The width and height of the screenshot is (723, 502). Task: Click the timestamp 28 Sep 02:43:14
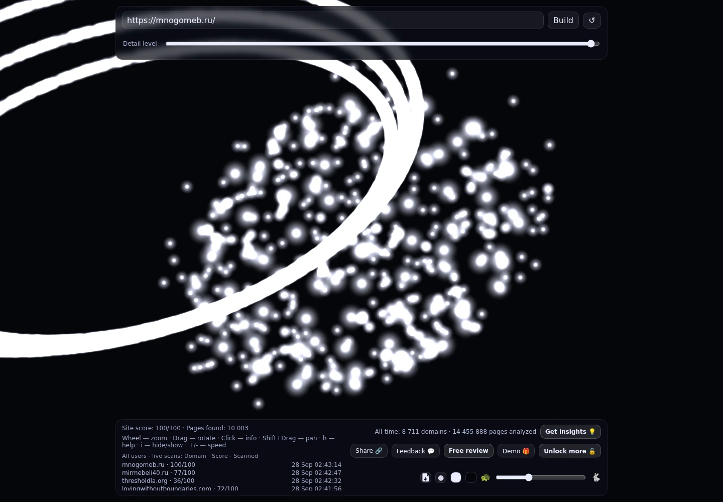pos(316,465)
